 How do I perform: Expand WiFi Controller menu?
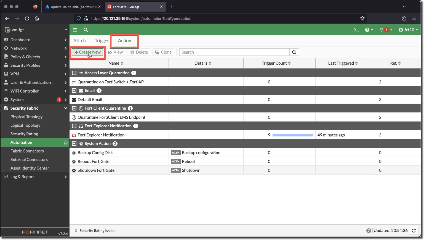(35, 91)
